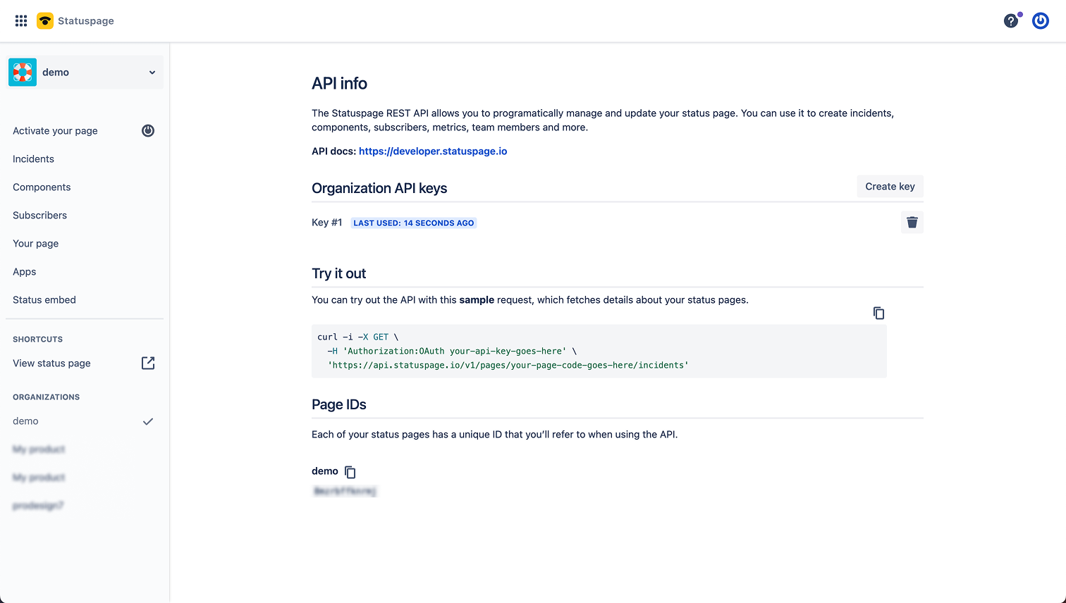The image size is (1066, 603).
Task: Click the checkmark next to demo organization
Action: [148, 421]
